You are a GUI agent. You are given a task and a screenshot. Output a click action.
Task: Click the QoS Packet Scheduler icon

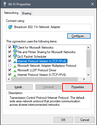pos(15,56)
